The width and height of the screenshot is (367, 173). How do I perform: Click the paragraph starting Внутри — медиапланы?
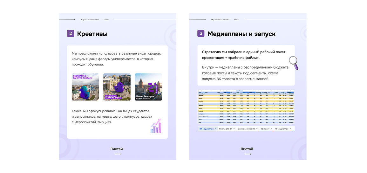(246, 73)
